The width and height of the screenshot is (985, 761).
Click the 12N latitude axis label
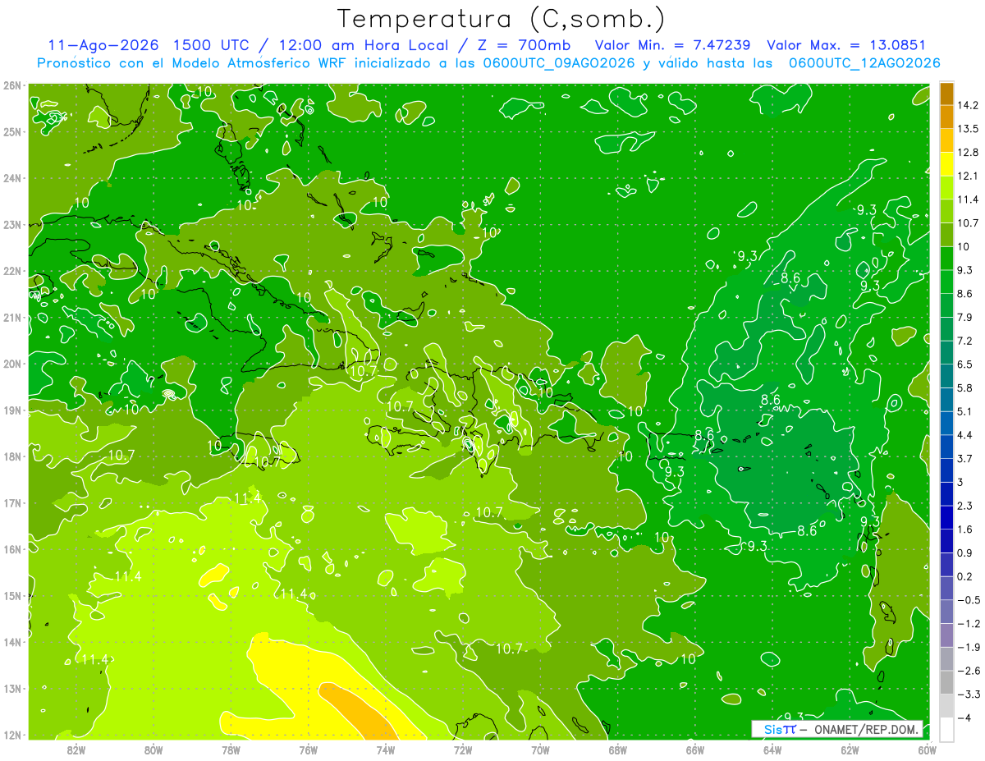(11, 735)
